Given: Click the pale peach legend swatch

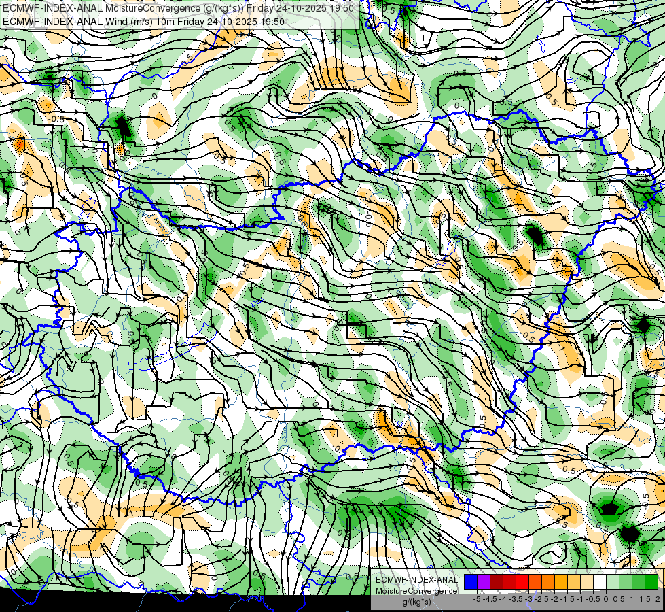Looking at the screenshot, I should (x=587, y=581).
